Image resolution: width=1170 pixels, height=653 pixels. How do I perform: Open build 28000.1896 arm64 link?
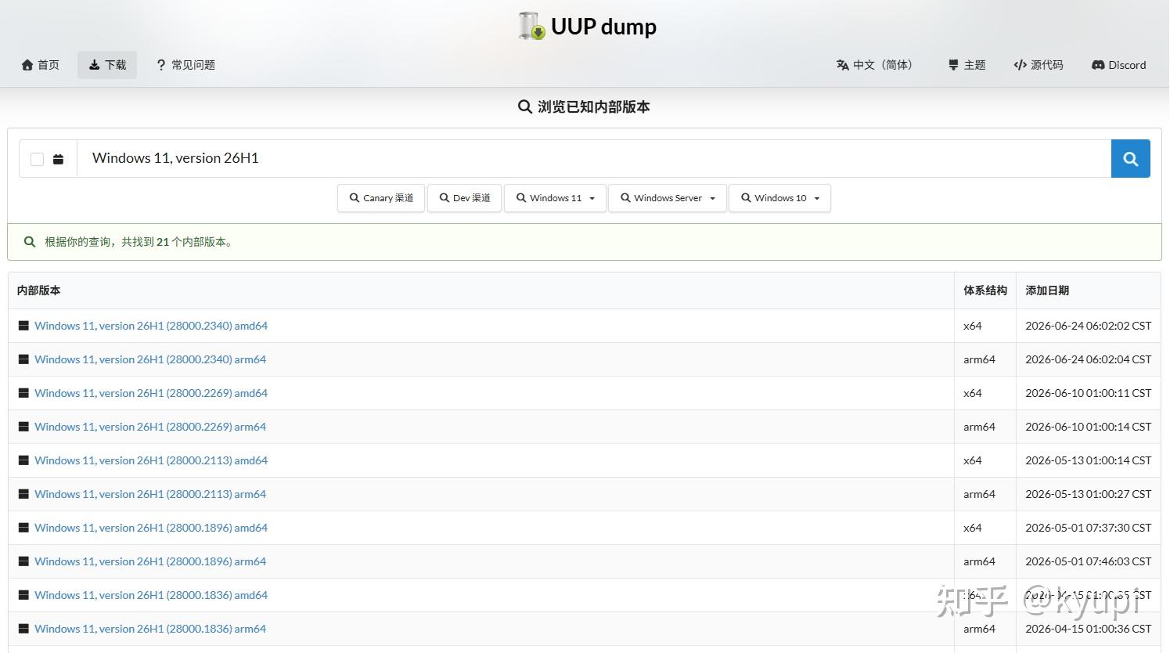coord(150,561)
